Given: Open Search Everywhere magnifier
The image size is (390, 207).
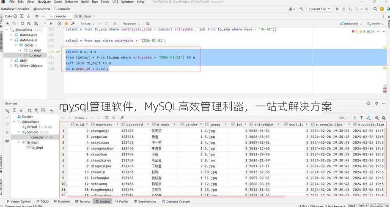Looking at the screenshot, I should click(375, 9).
